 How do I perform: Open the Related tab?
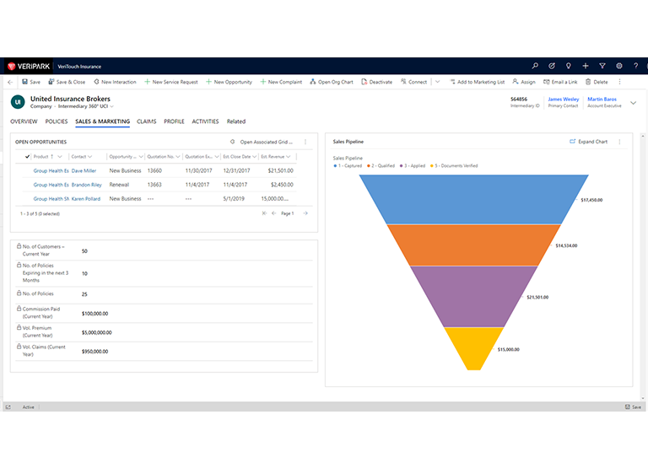click(x=236, y=121)
